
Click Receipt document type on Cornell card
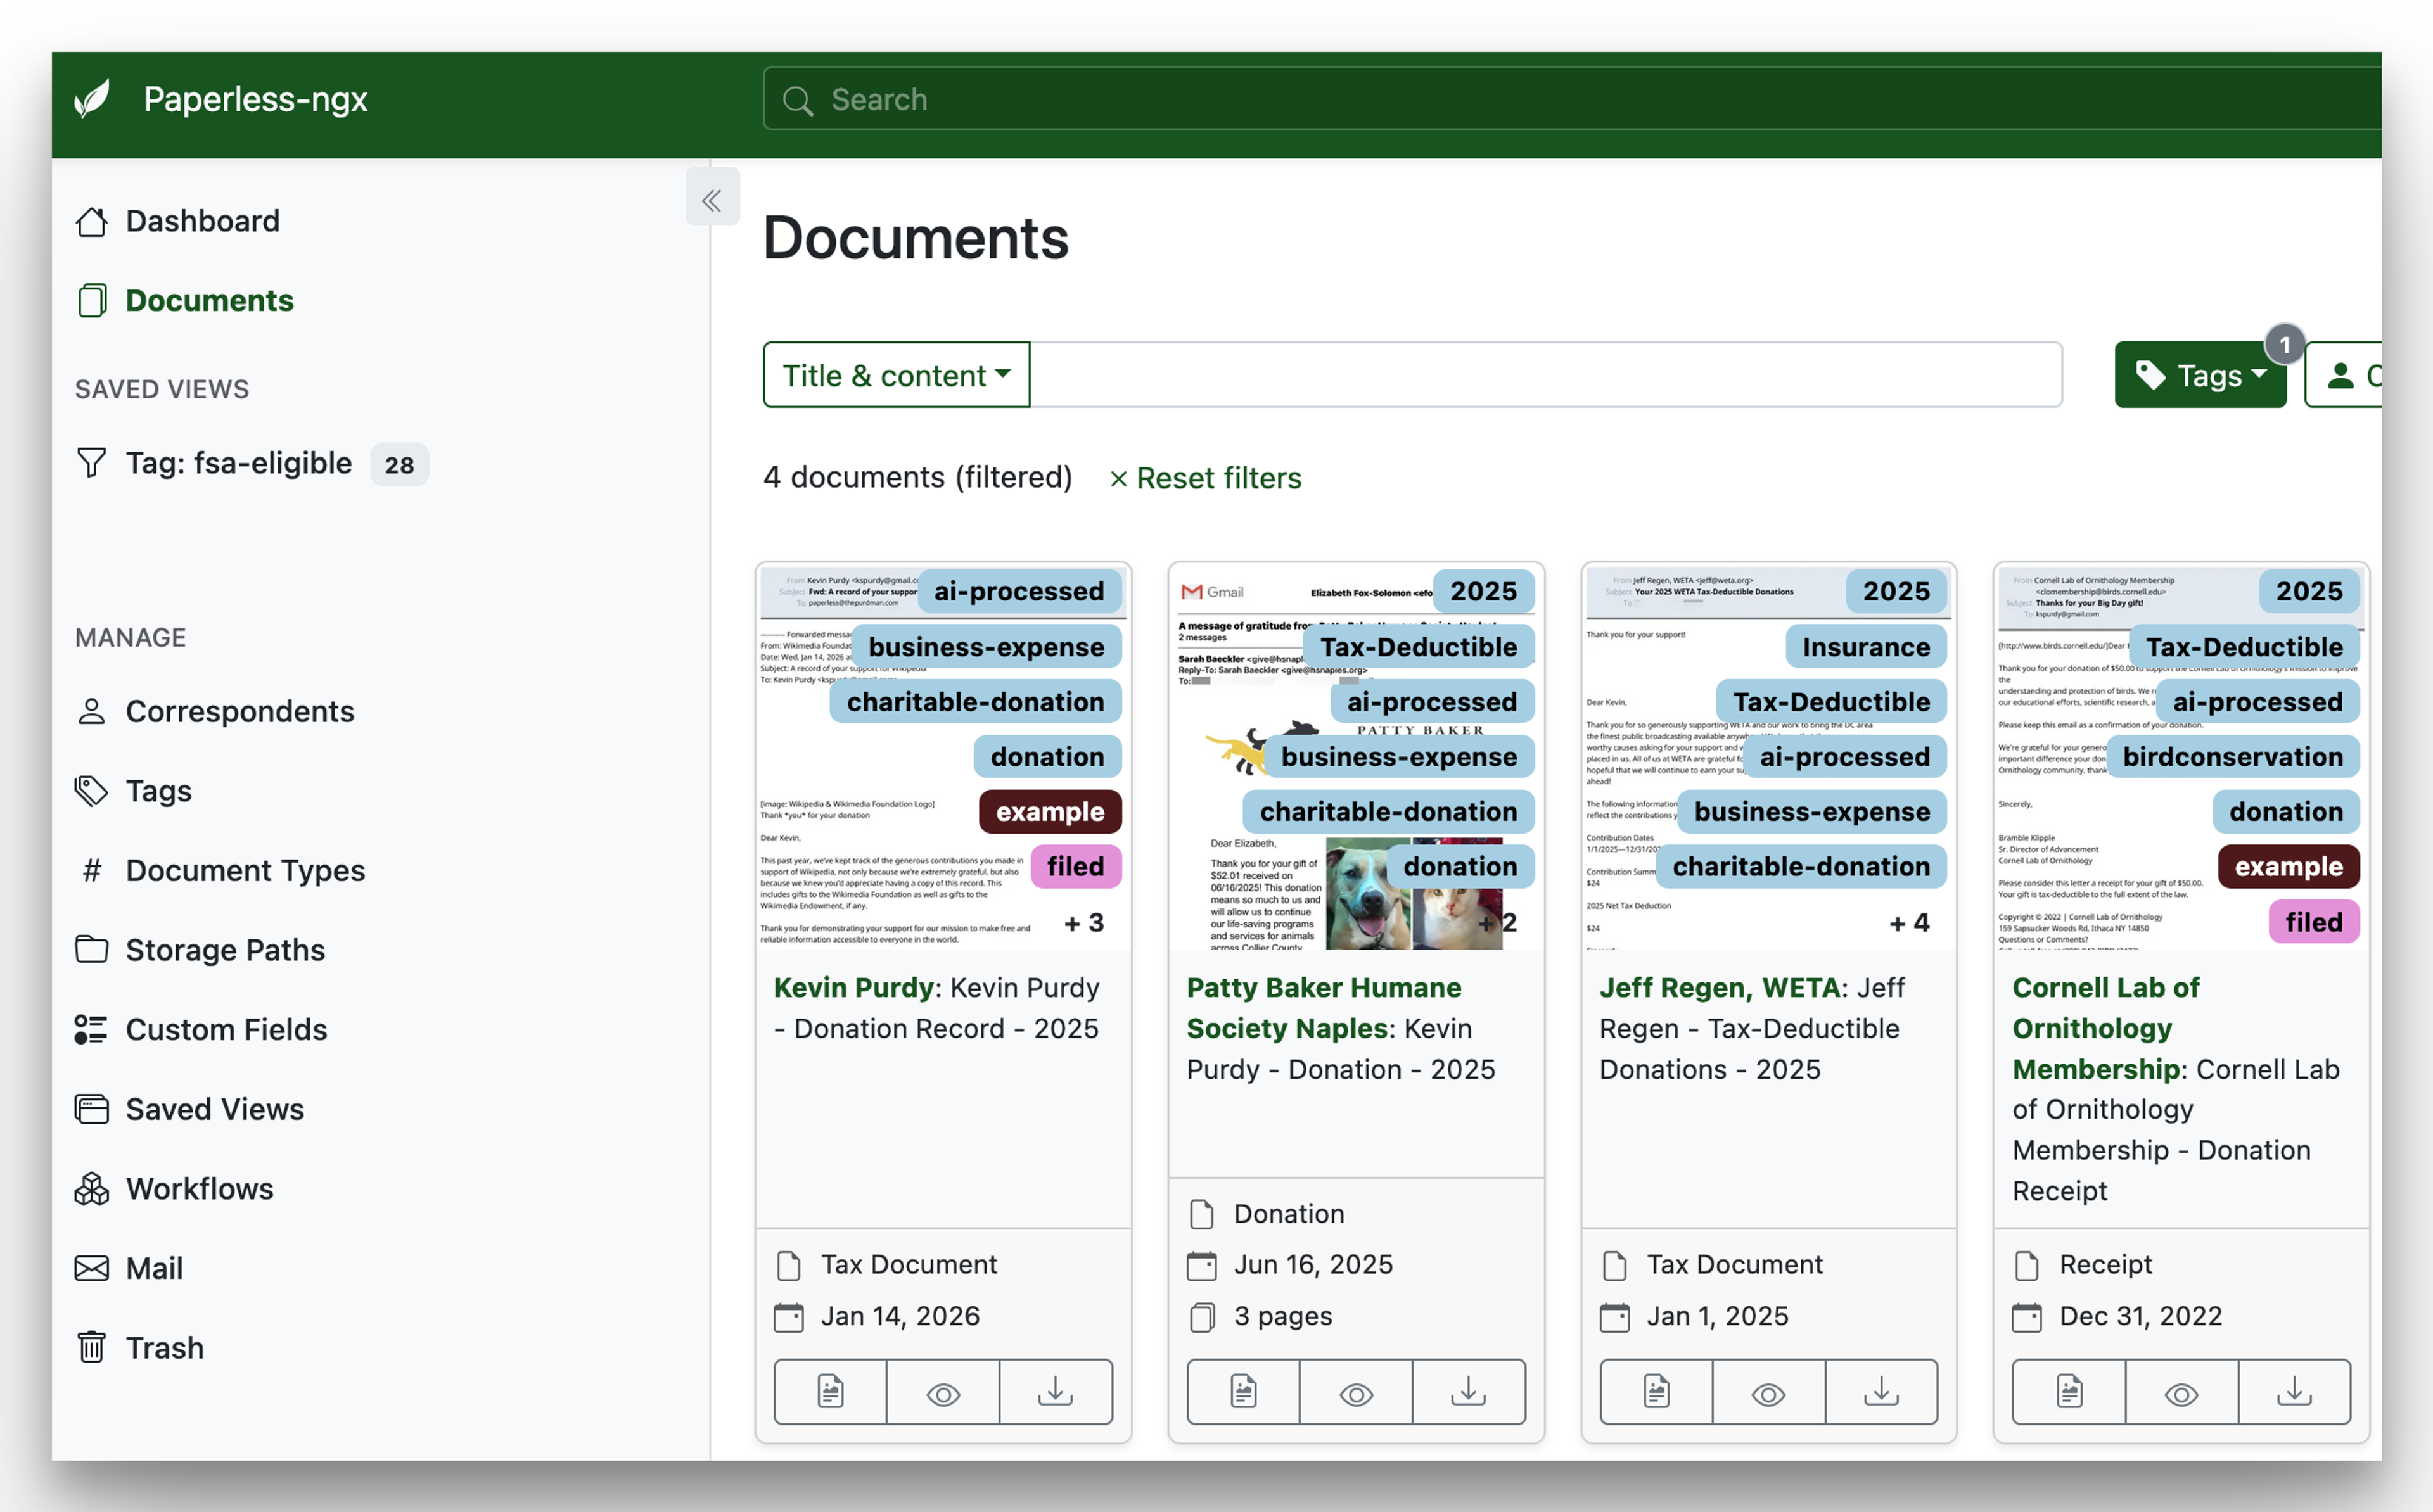2105,1265
